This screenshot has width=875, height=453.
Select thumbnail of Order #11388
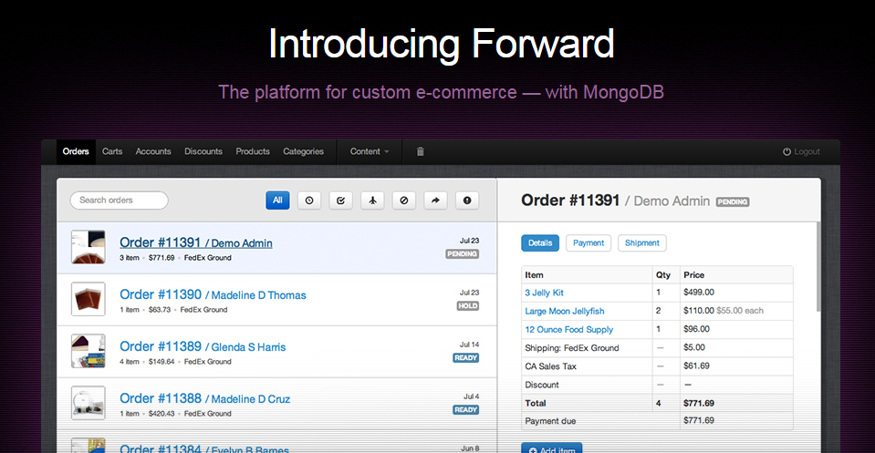[89, 403]
